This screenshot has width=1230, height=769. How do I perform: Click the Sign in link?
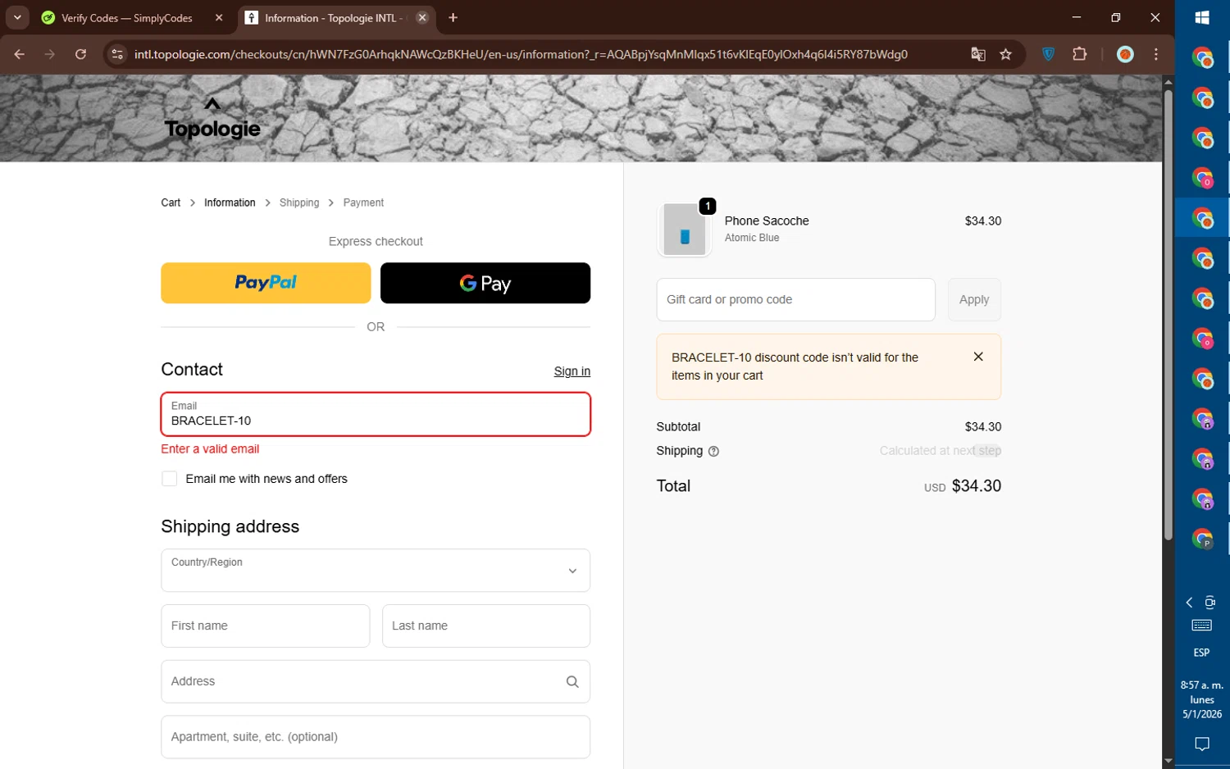572,371
